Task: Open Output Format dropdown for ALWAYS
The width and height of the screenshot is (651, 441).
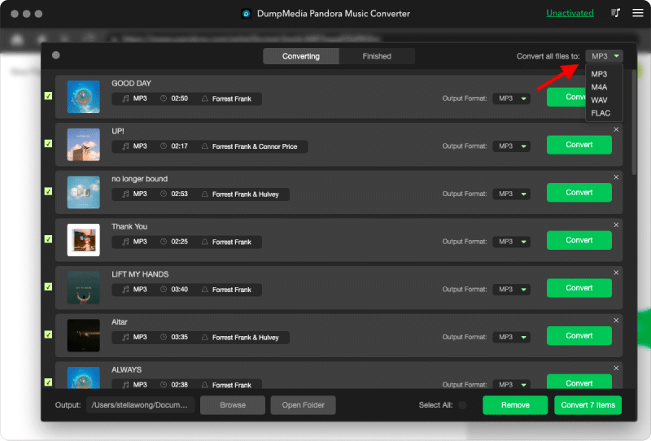Action: (512, 385)
